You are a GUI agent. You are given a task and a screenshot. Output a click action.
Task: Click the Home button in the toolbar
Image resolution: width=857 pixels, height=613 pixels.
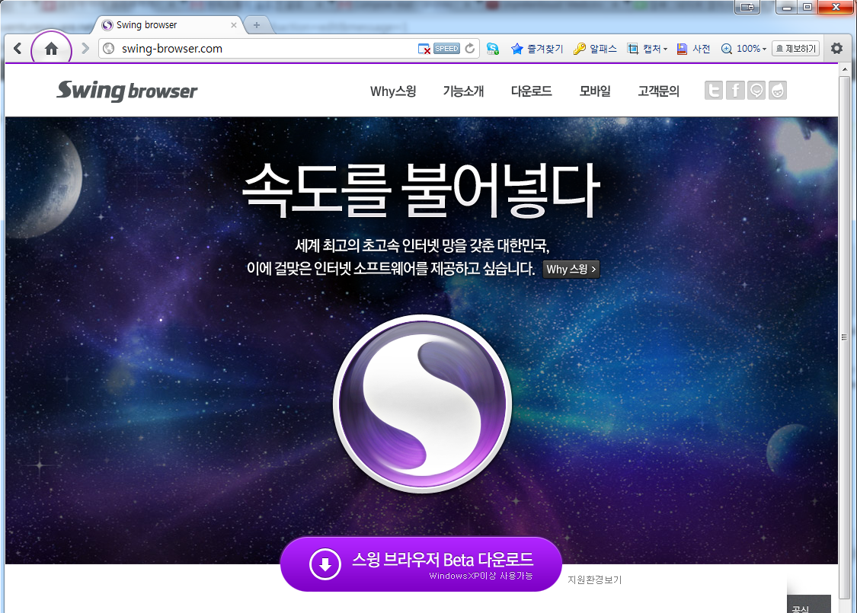(x=51, y=49)
